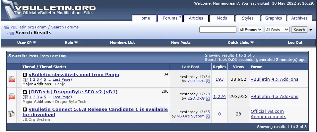Open thread vBulletin Connect 5.6.8 Release Candidate 1
Screen dimensions: 317x132
[95, 112]
